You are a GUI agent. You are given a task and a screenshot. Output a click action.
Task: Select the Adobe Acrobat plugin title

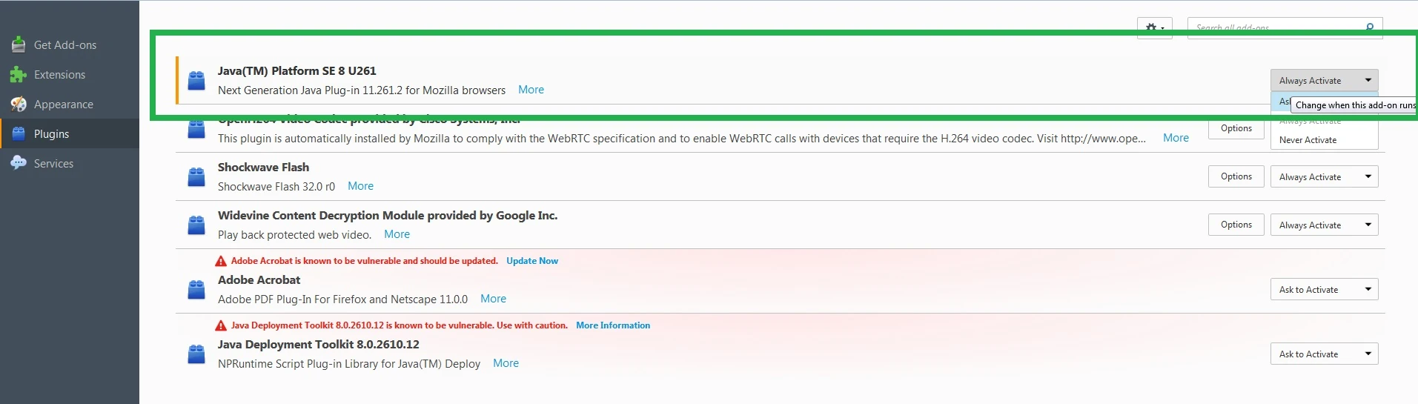[x=259, y=280]
